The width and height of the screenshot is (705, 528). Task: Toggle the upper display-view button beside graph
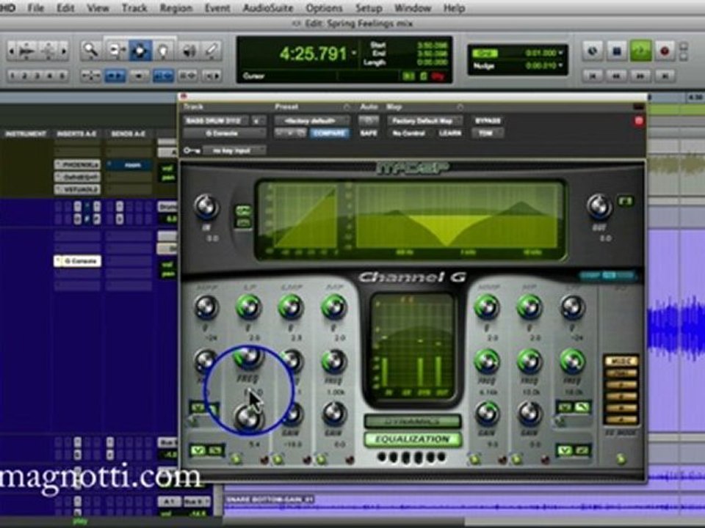pos(243,210)
